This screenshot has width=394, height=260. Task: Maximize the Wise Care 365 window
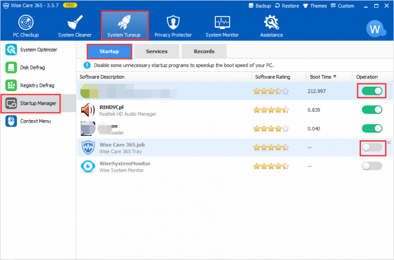376,6
